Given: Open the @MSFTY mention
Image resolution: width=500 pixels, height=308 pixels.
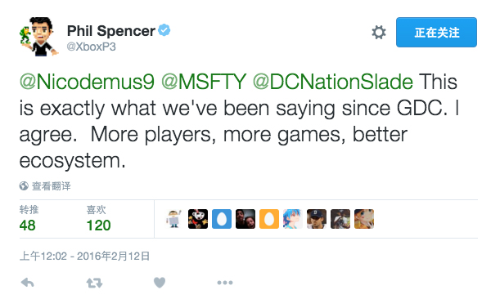Looking at the screenshot, I should tap(204, 82).
